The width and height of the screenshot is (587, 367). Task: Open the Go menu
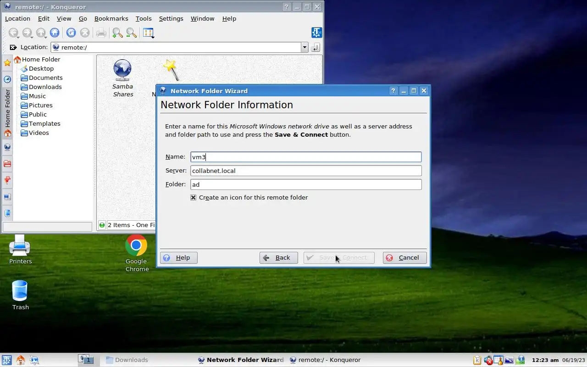(83, 18)
